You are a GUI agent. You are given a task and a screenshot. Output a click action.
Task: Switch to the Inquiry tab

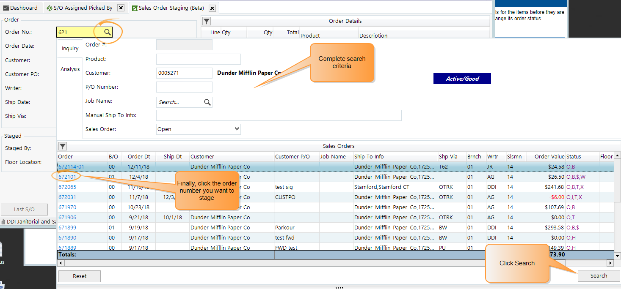click(69, 48)
